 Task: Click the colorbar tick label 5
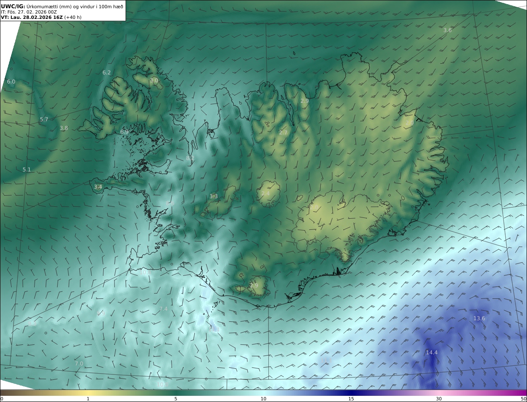176,399
